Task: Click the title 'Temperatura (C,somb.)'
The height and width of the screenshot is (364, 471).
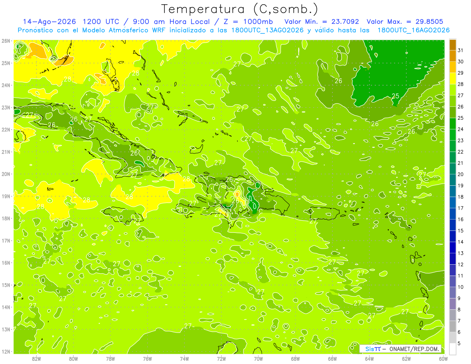Action: coord(240,9)
